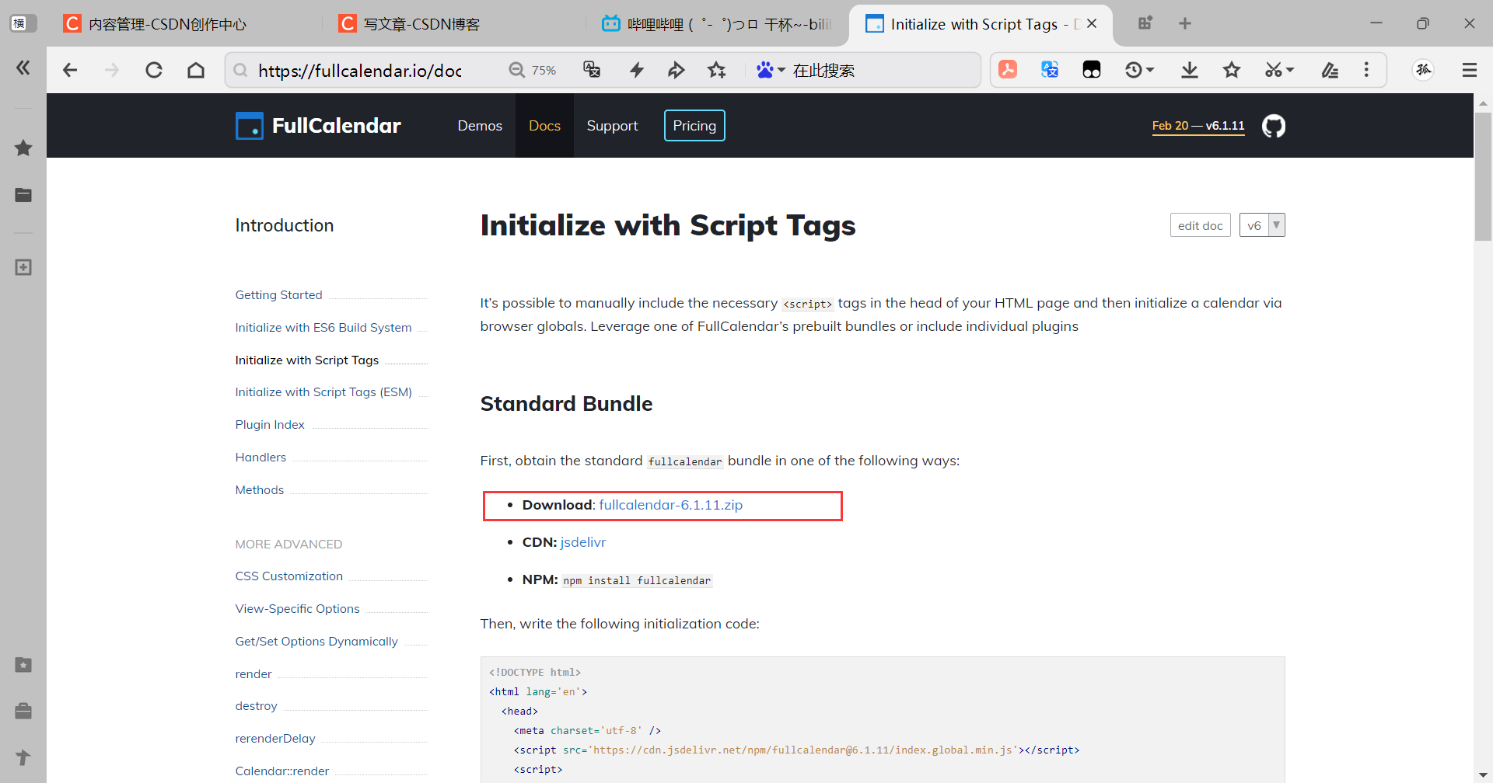
Task: Click the add-panel plus icon in sidebar
Action: tap(23, 267)
